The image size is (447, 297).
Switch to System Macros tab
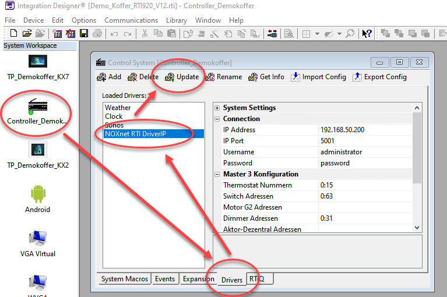click(x=124, y=279)
